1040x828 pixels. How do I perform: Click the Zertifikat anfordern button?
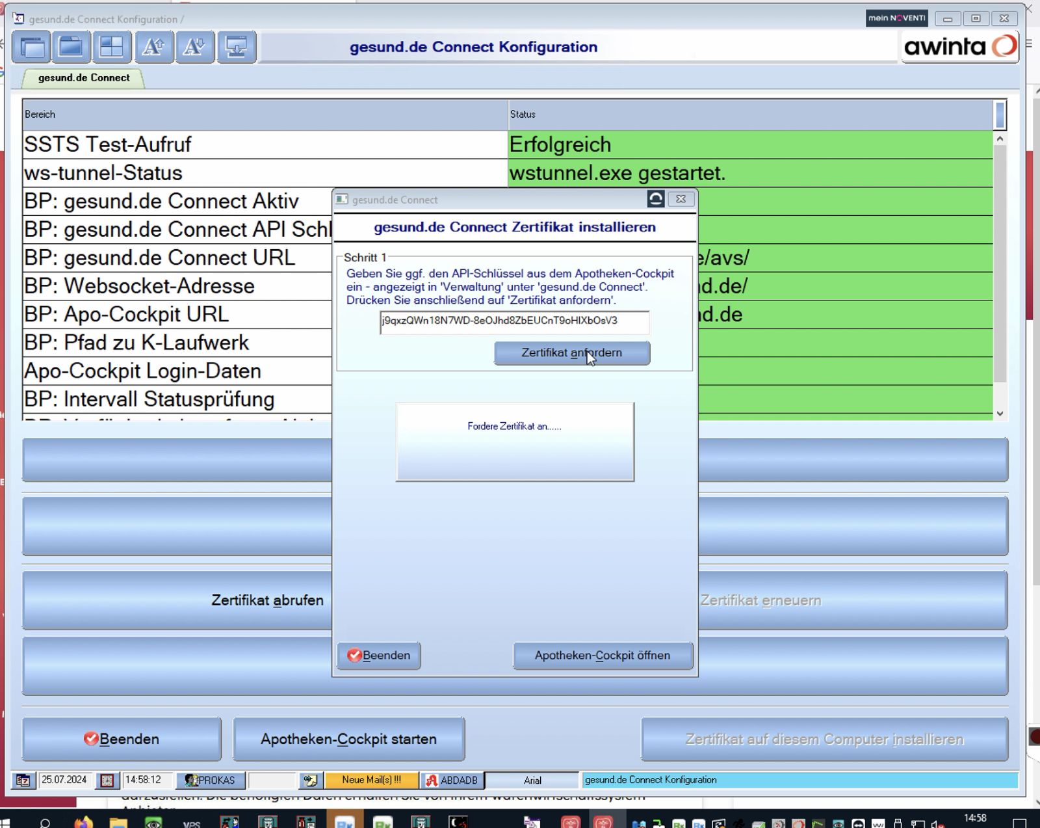tap(572, 353)
